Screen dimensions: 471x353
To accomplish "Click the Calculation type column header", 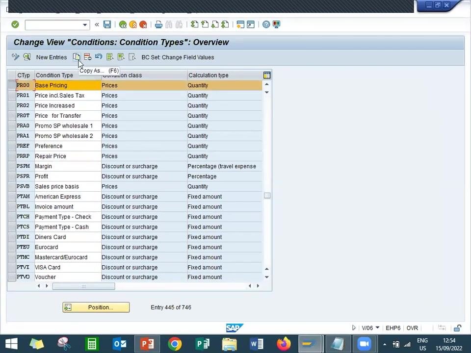I will [225, 75].
